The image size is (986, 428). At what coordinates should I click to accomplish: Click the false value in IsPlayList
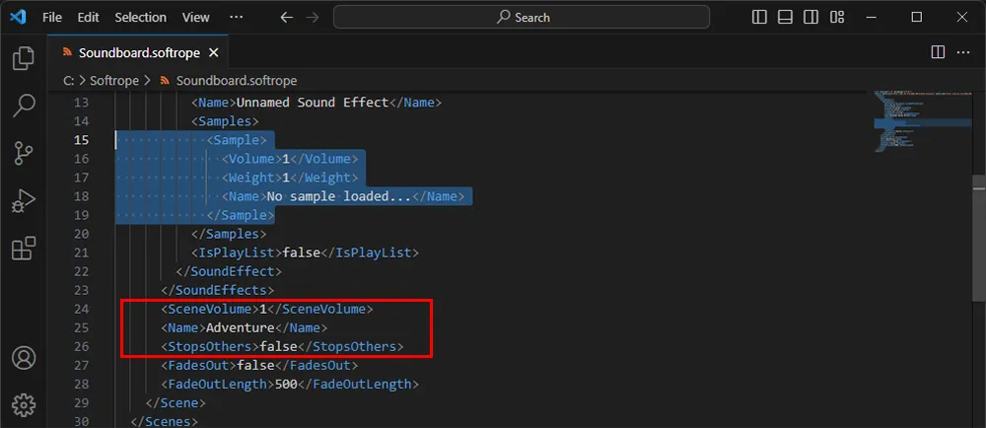click(301, 252)
